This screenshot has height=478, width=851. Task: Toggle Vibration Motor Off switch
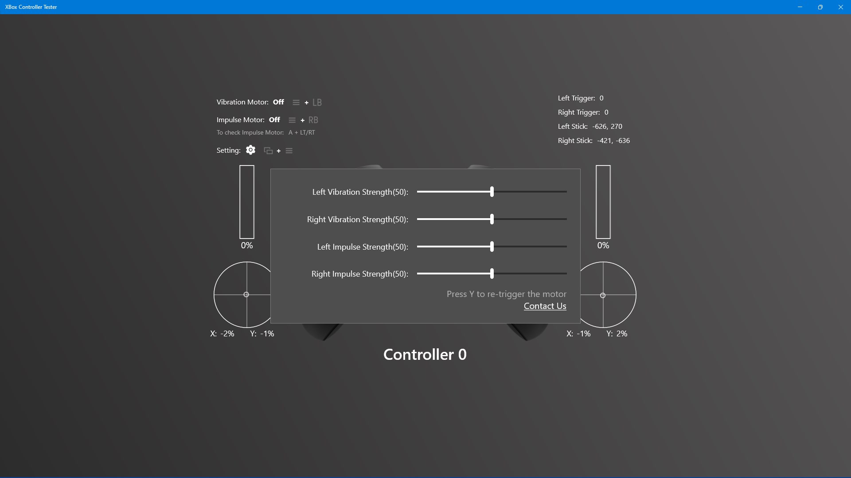coord(278,102)
